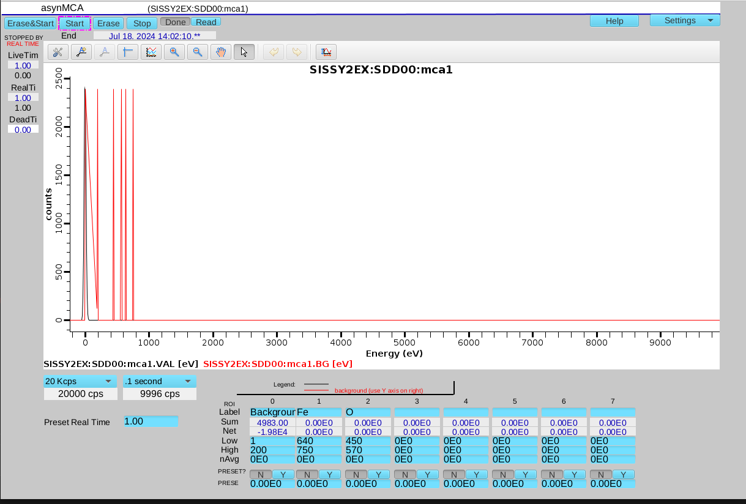The image size is (746, 504).
Task: Click the ROI 1 High field 750
Action: (319, 450)
